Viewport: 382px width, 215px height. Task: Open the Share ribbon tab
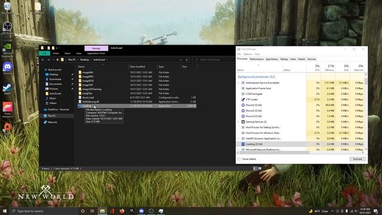pos(67,53)
